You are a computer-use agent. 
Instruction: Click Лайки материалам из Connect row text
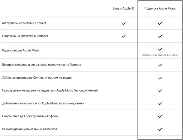[37, 77]
